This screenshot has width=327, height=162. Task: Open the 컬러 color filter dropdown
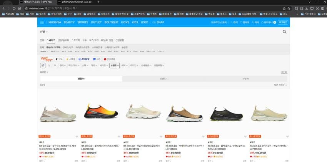pos(63,65)
